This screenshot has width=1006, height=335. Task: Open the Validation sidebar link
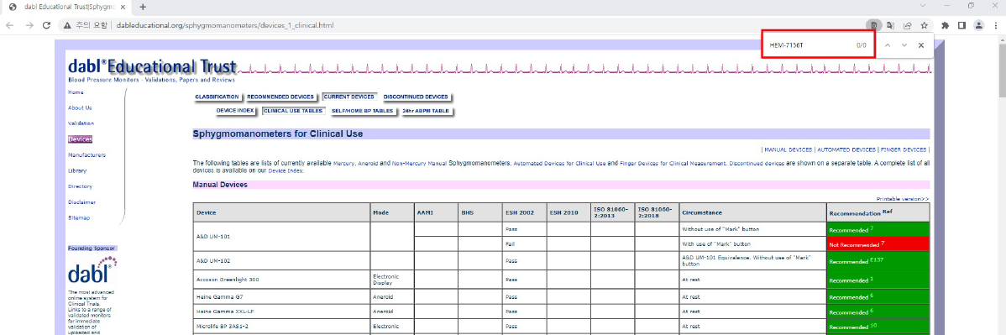(81, 123)
